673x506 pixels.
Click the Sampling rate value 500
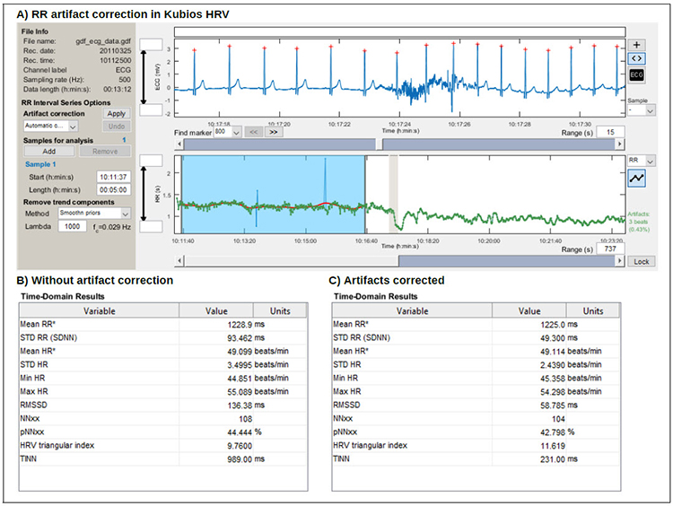pos(125,79)
